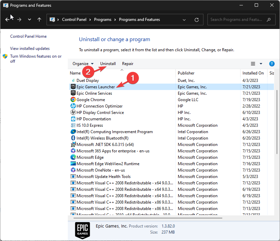Click the vertical scrollbar of the list
Viewport: 280px width, 241px height.
pos(277,122)
